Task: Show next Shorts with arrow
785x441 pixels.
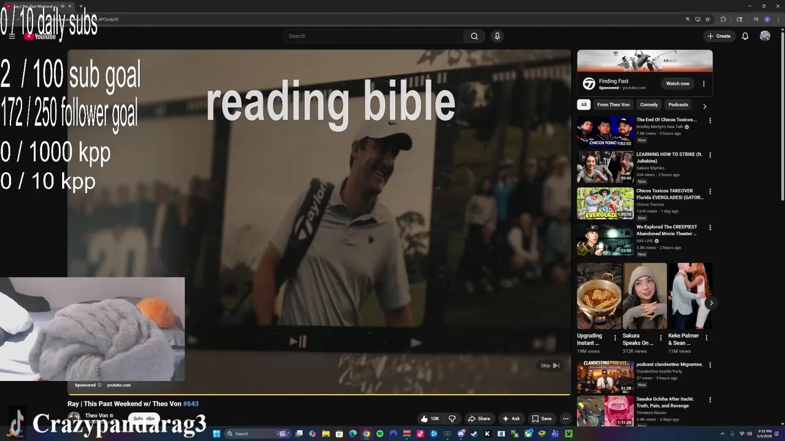Action: (x=711, y=303)
